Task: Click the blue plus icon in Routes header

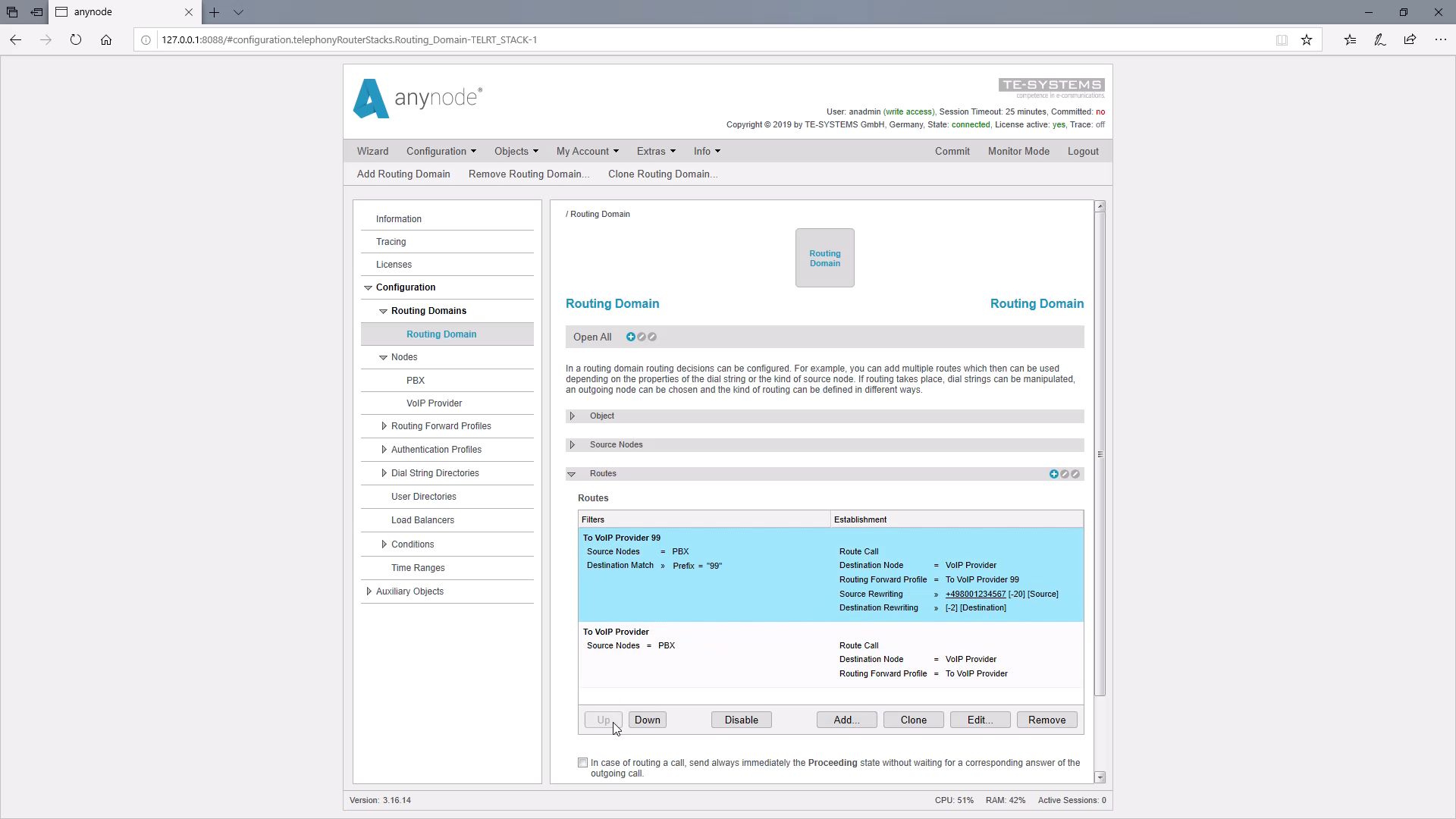Action: point(1053,474)
